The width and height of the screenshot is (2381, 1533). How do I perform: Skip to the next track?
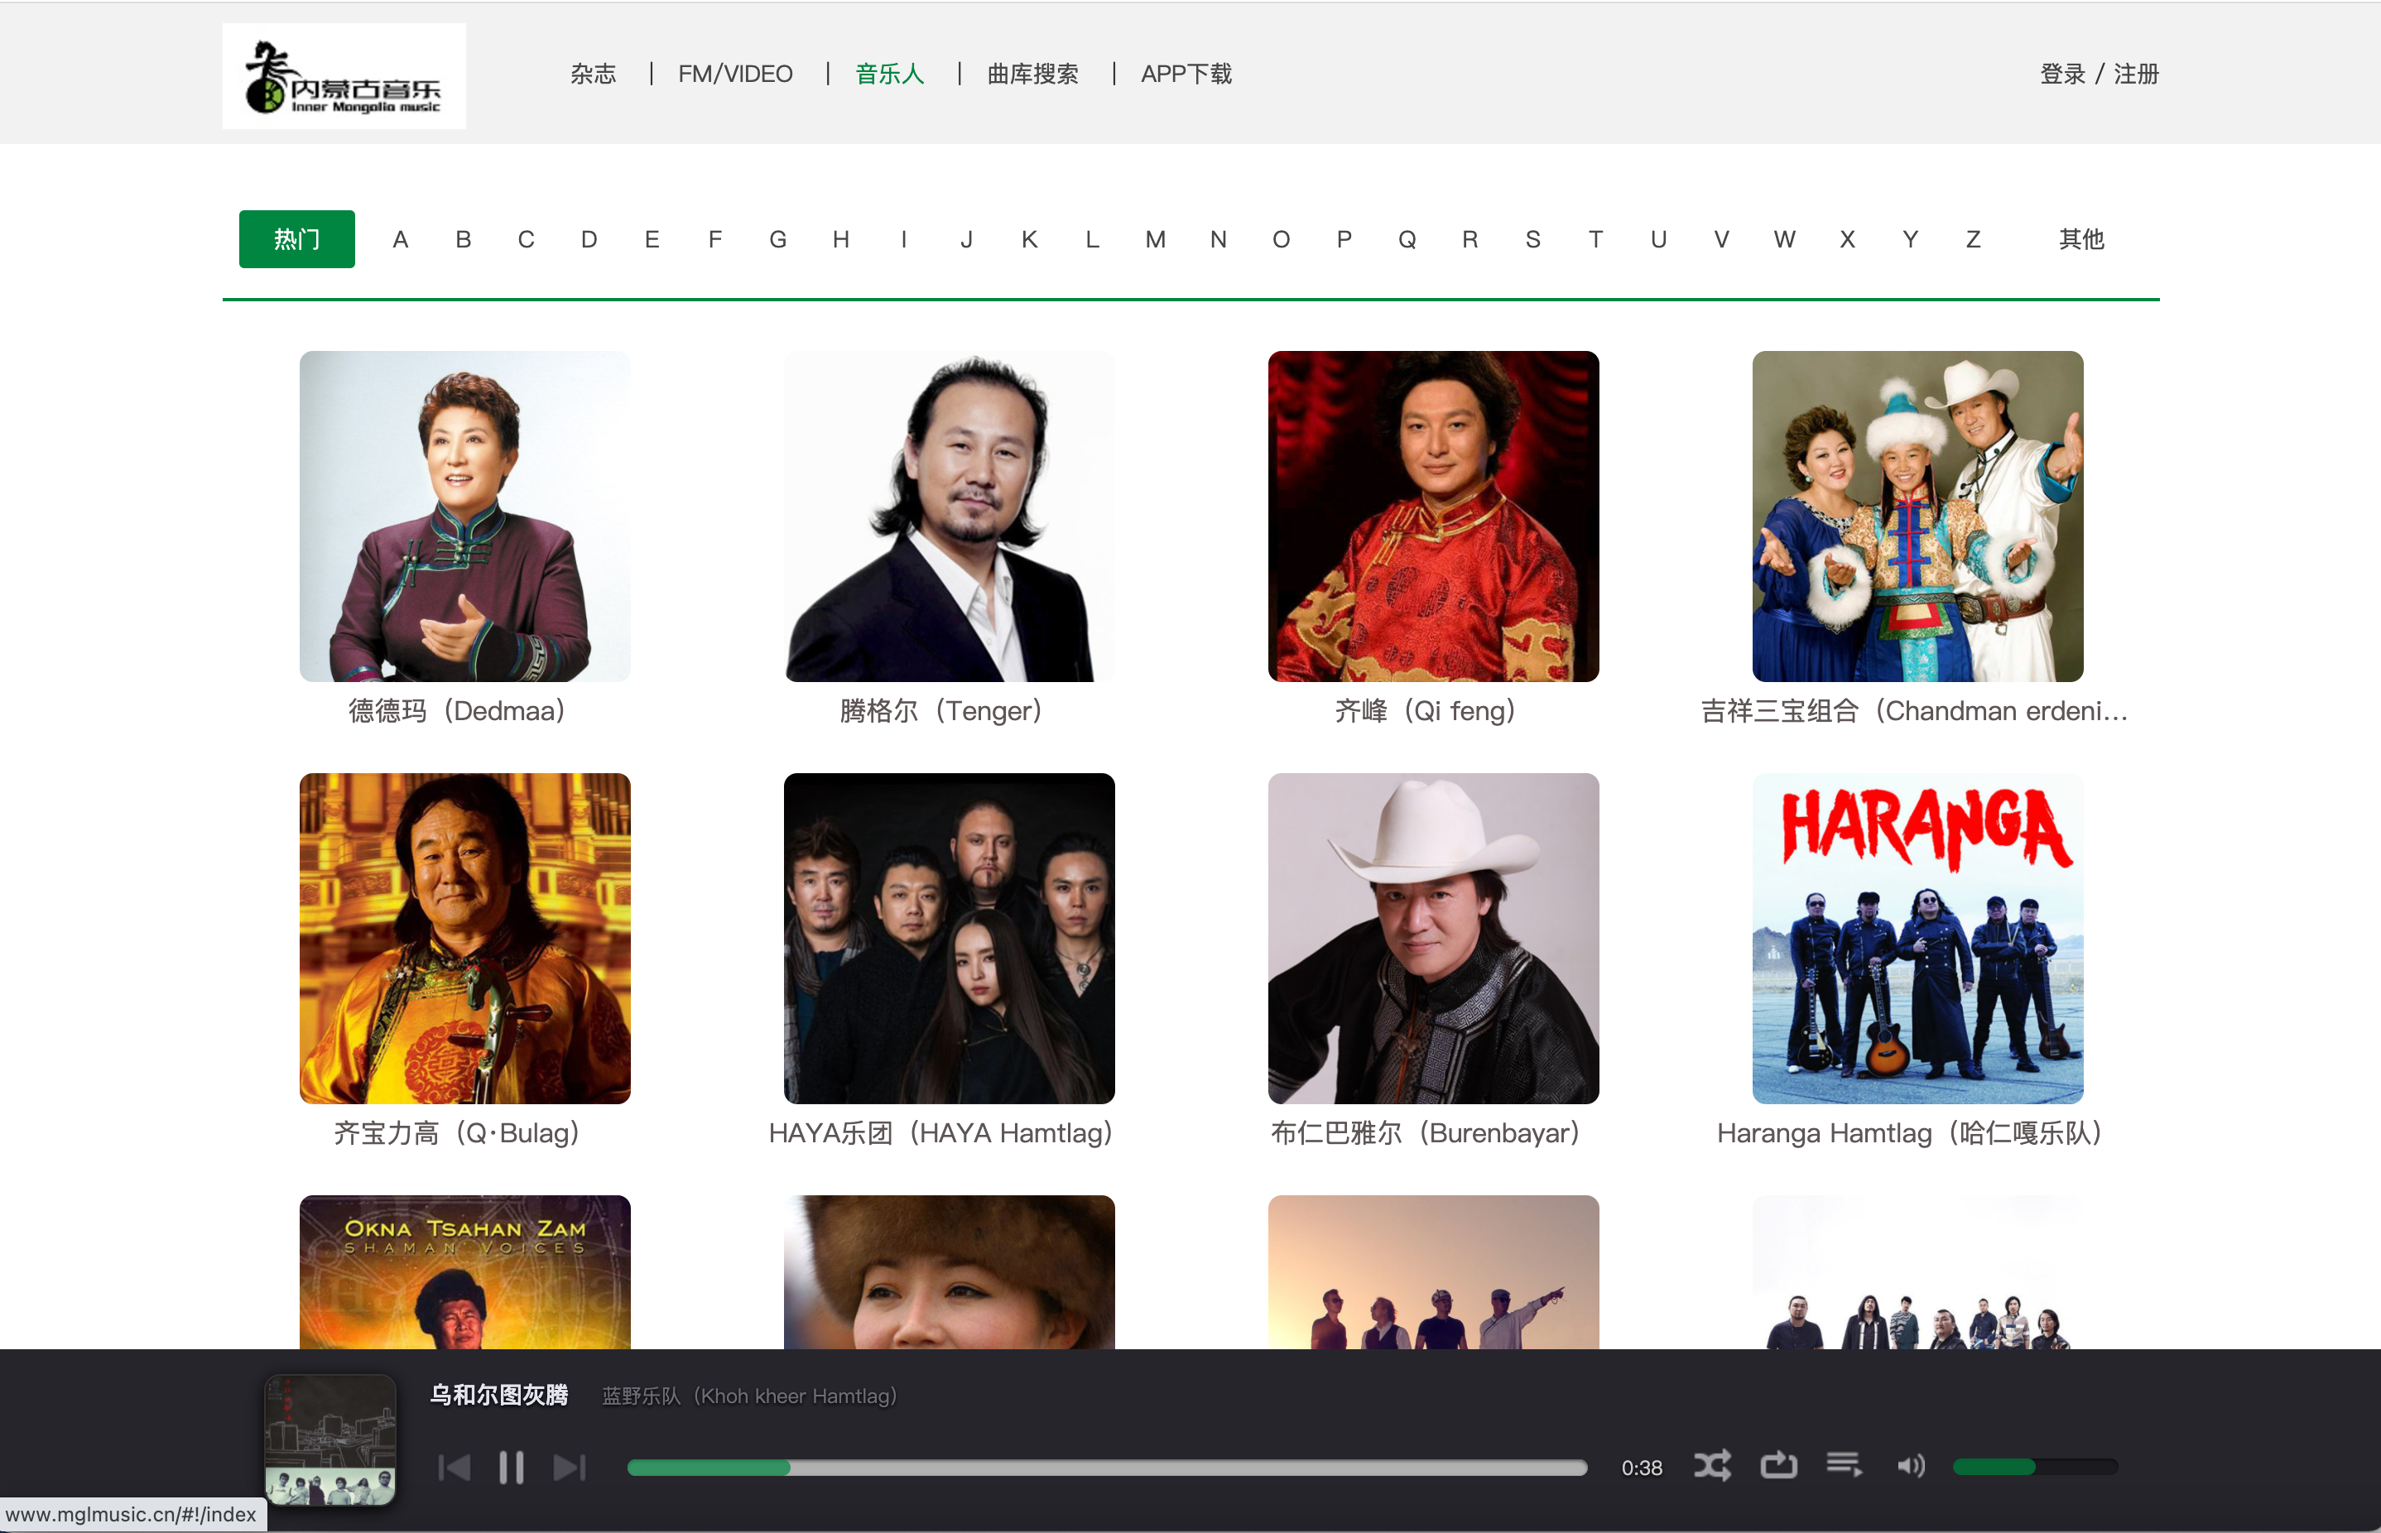pos(570,1468)
